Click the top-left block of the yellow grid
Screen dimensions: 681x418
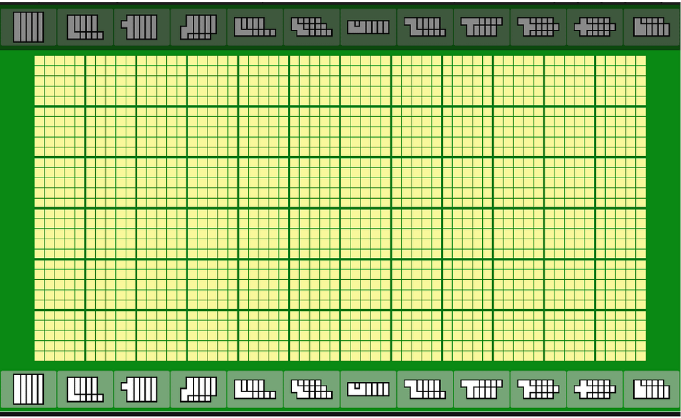60,80
